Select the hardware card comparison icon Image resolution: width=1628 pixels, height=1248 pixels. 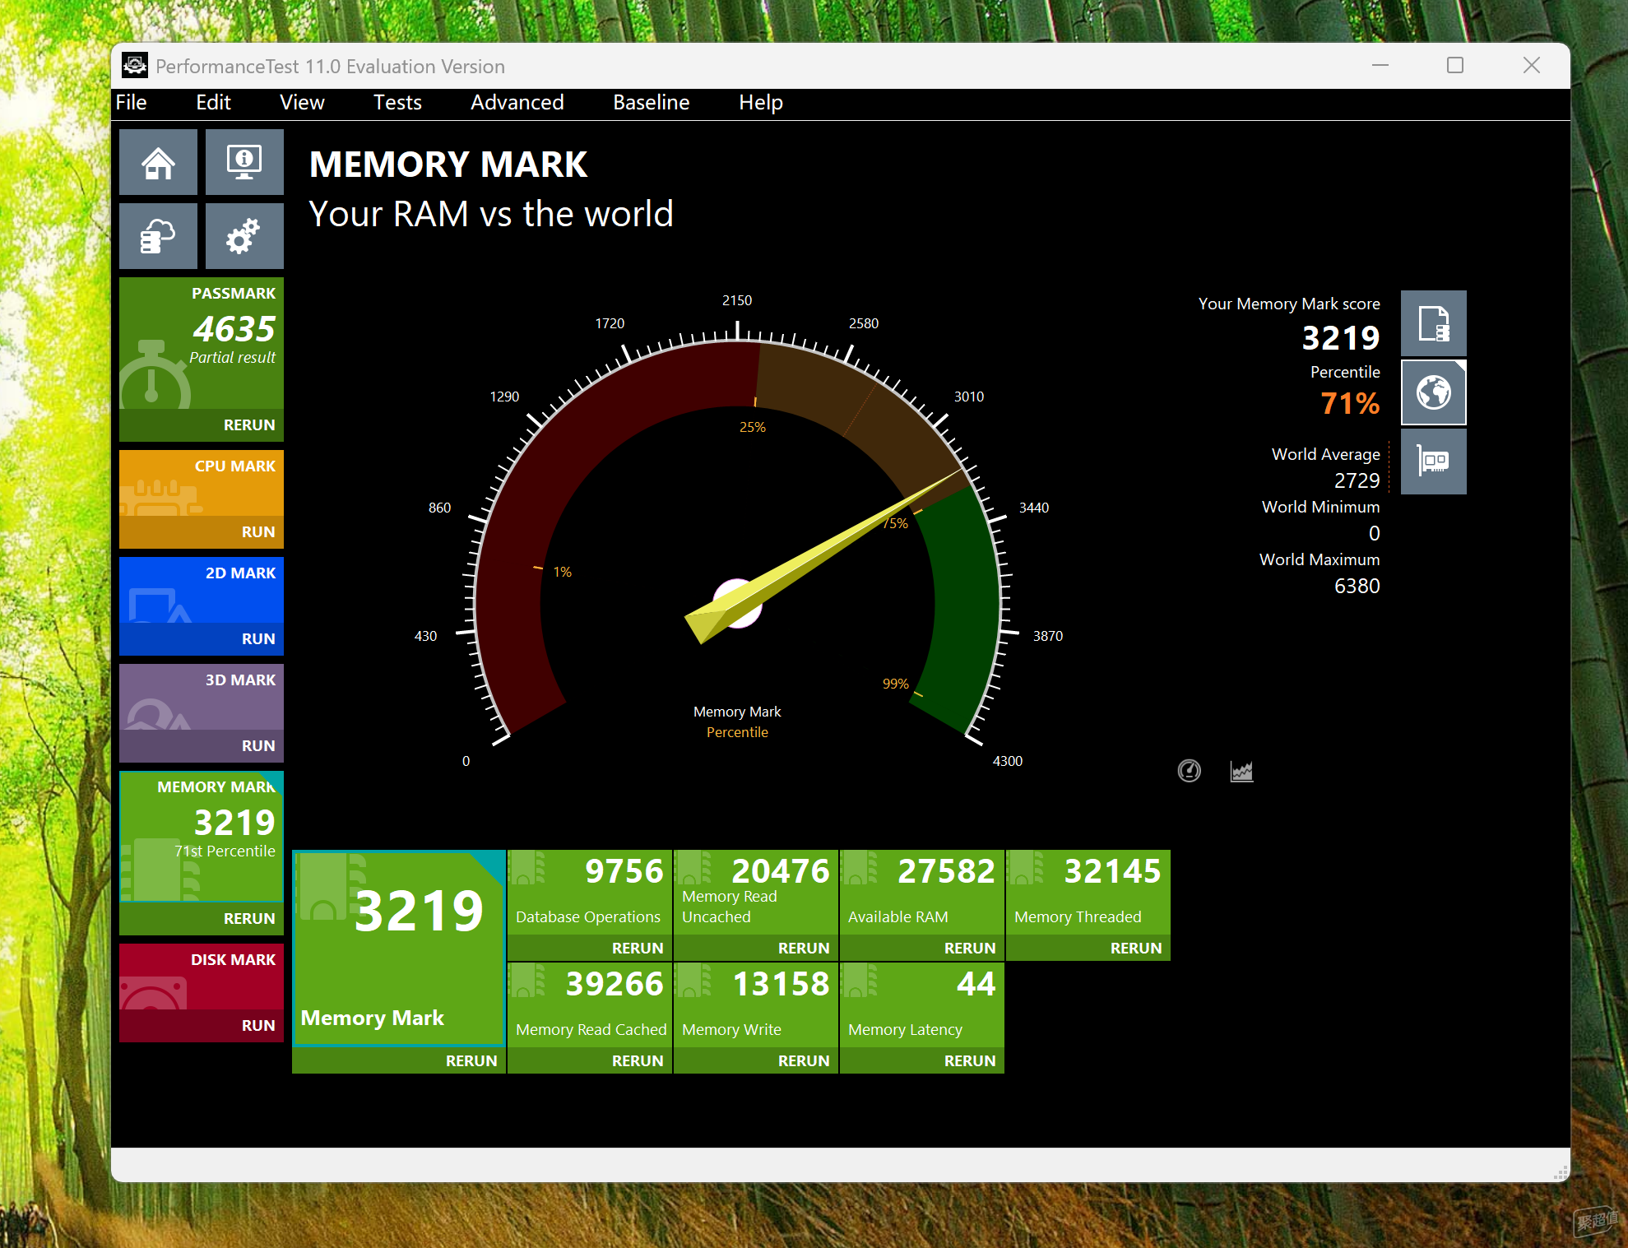coord(1433,462)
